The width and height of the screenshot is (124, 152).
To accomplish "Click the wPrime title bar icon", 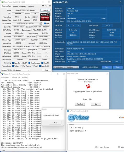I will tap(68, 111).
